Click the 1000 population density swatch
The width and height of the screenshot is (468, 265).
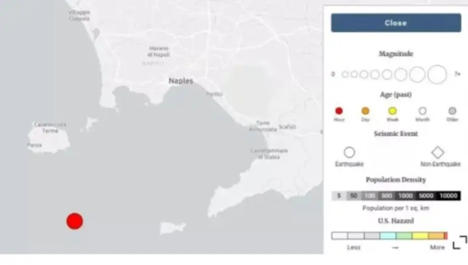coord(406,196)
